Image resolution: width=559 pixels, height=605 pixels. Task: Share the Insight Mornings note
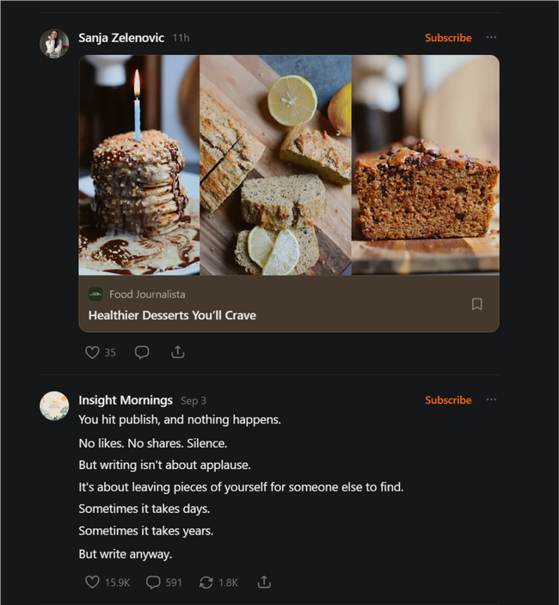pos(264,583)
